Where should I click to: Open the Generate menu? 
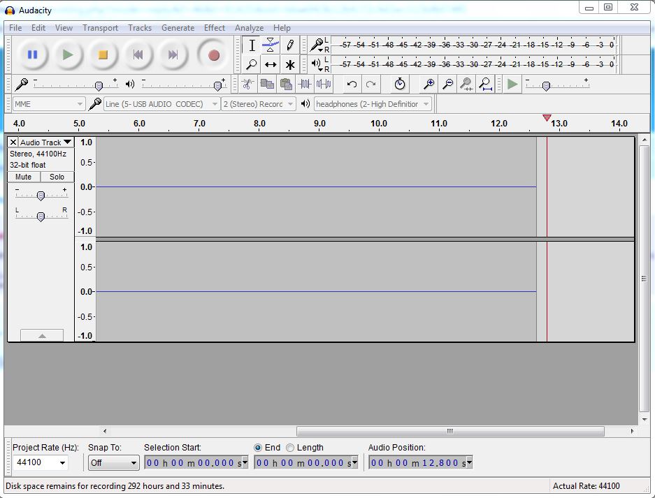tap(178, 28)
